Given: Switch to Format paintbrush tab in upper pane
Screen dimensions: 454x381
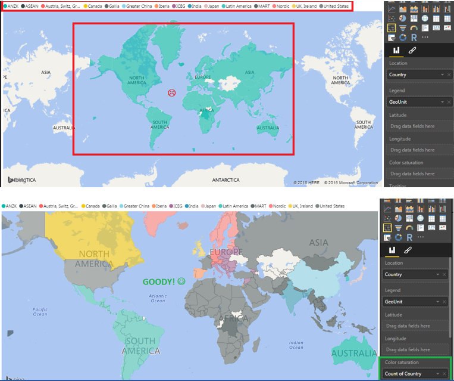Looking at the screenshot, I should point(412,51).
